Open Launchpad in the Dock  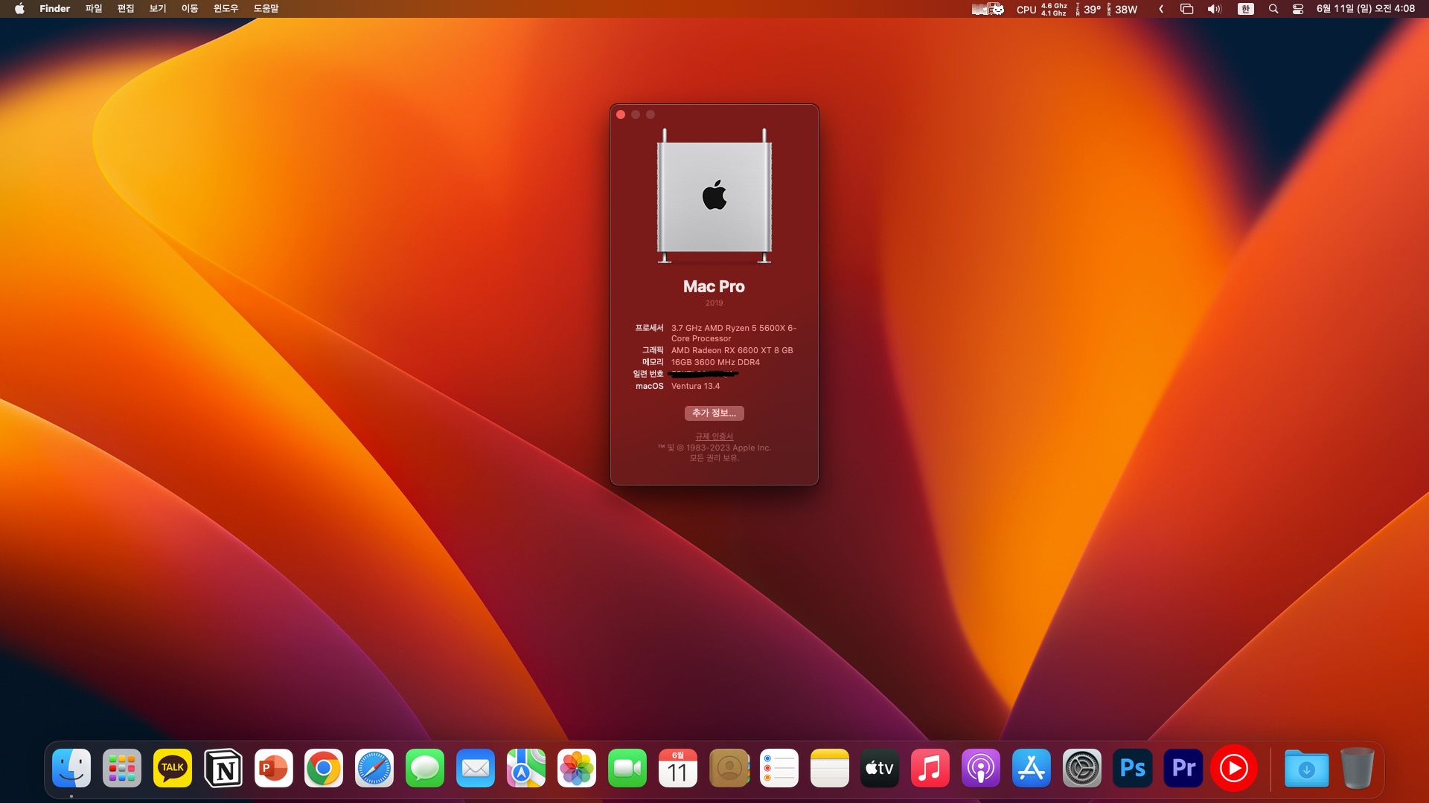pyautogui.click(x=122, y=768)
